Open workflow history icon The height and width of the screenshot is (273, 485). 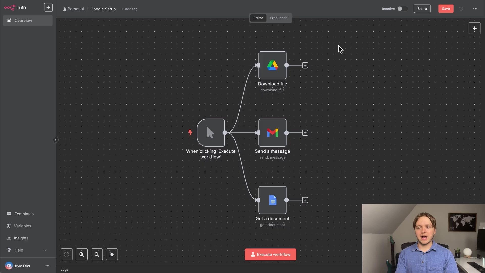[x=461, y=9]
